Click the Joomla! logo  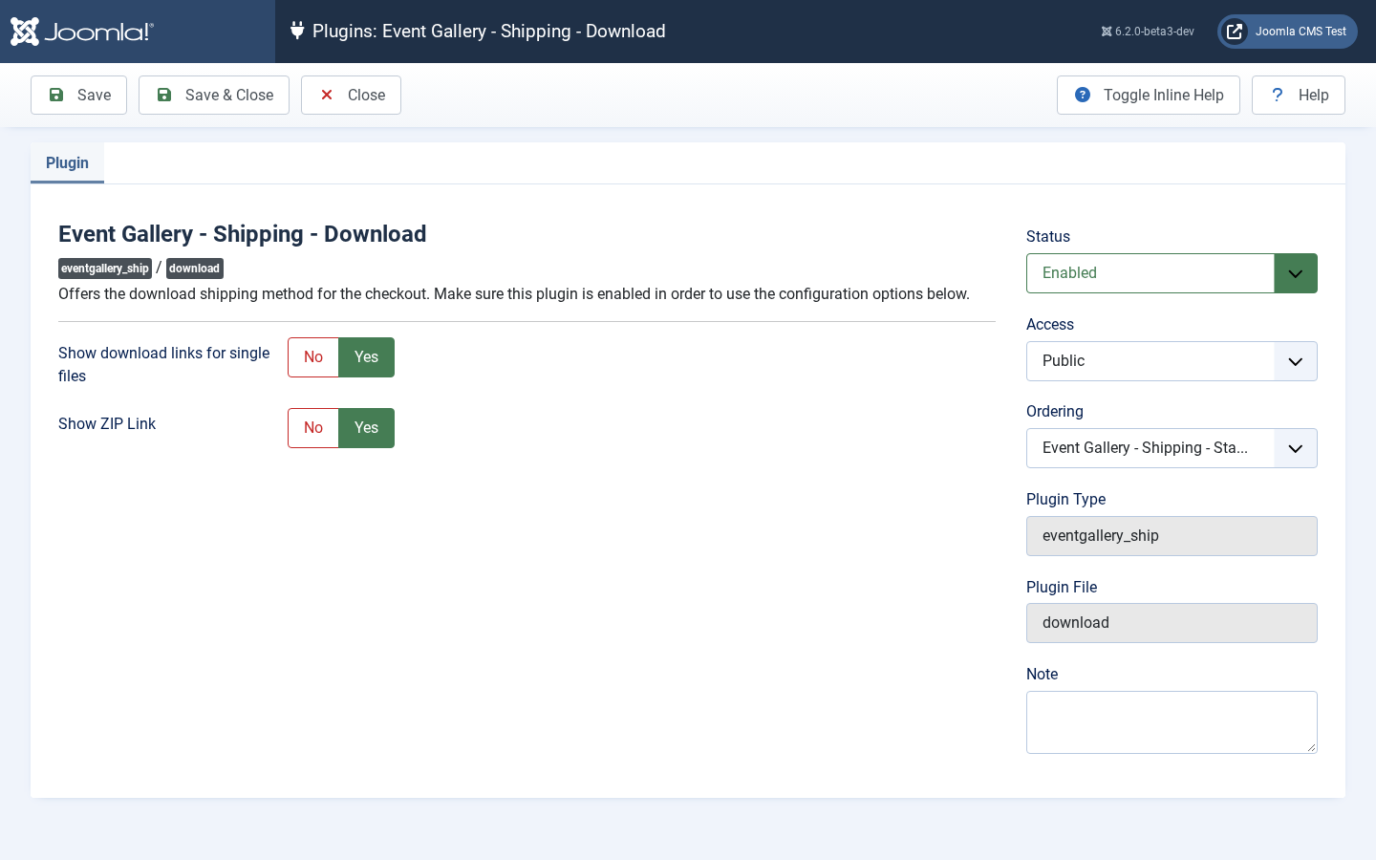82,32
